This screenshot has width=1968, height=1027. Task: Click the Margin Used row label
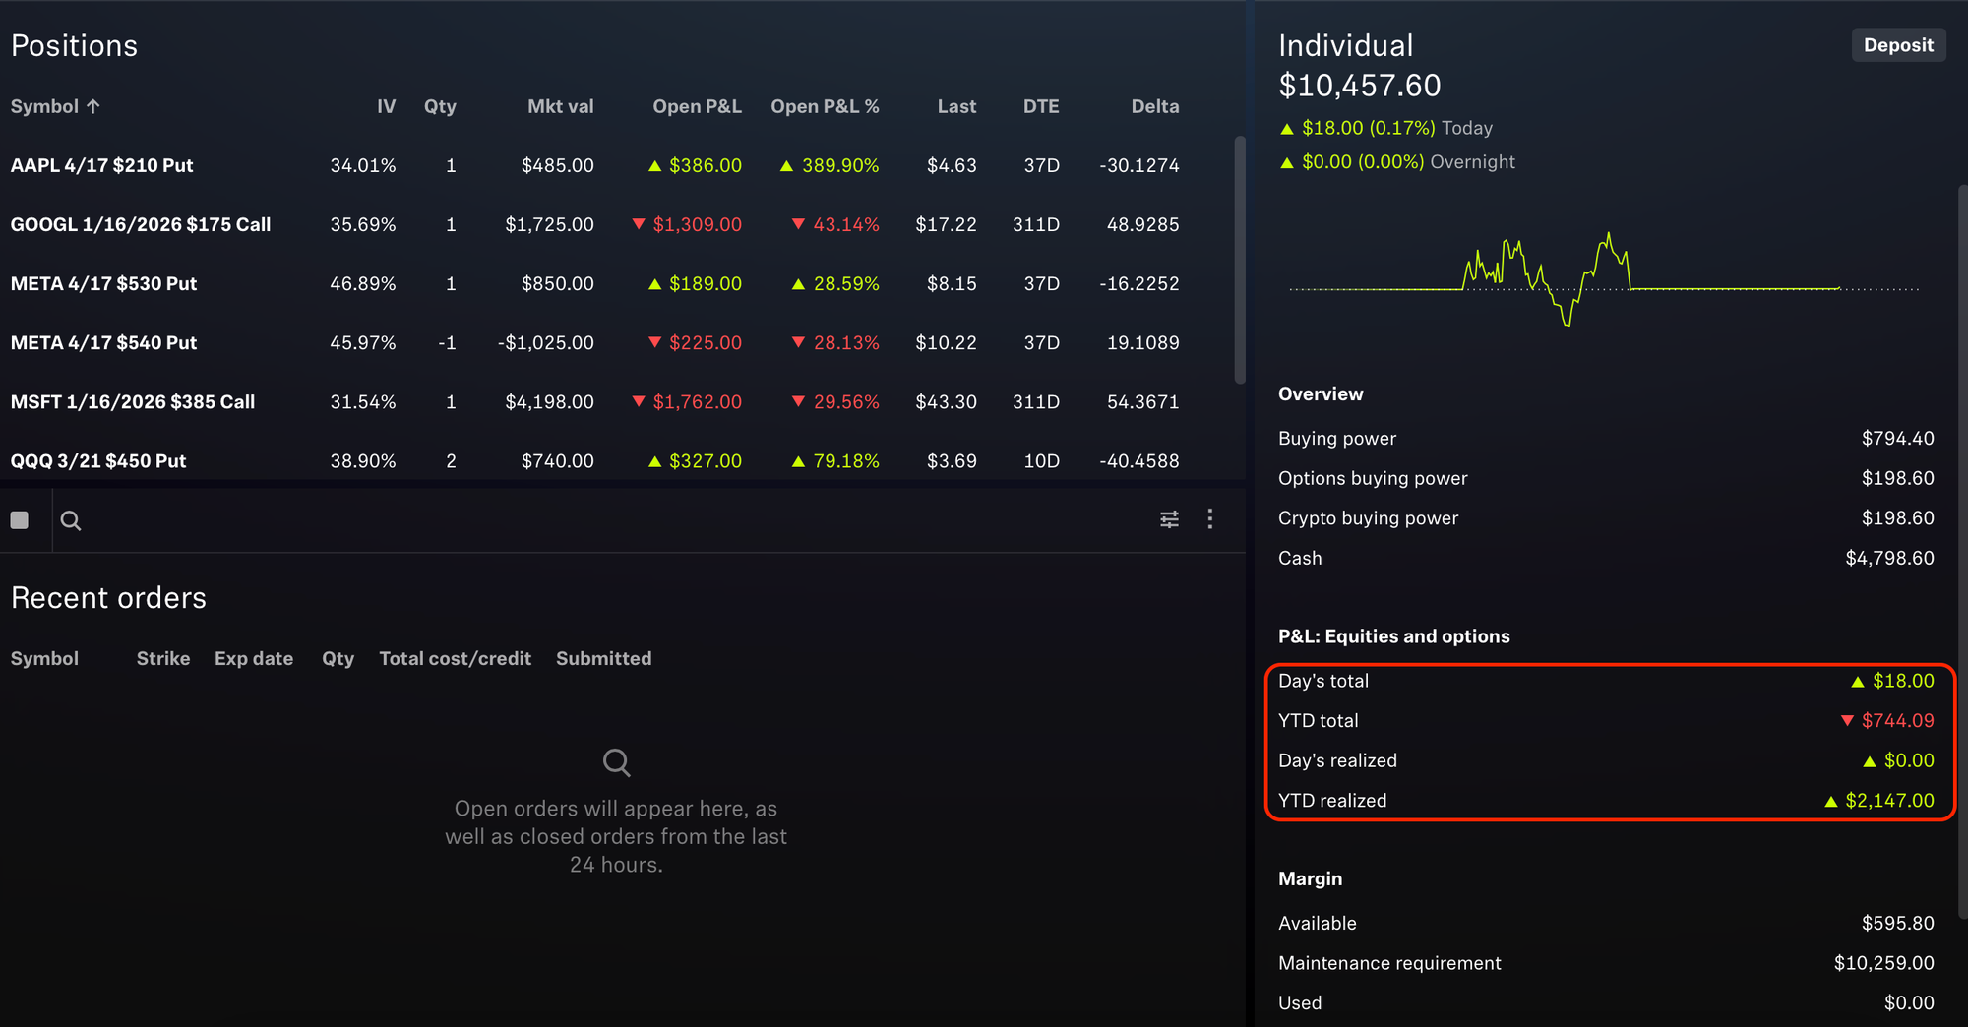coord(1300,1002)
